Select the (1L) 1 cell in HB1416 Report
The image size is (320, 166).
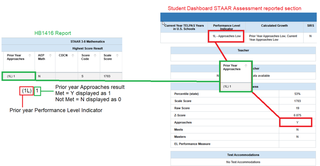pos(18,76)
